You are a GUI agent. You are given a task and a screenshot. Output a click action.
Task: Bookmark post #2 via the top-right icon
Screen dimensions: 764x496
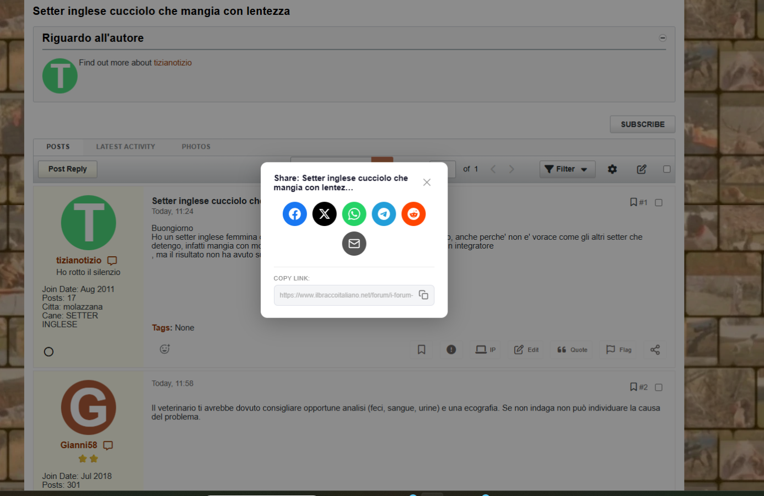point(634,387)
